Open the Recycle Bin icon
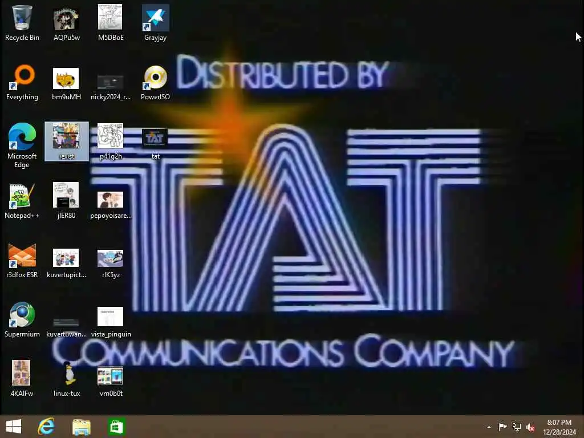 [22, 23]
